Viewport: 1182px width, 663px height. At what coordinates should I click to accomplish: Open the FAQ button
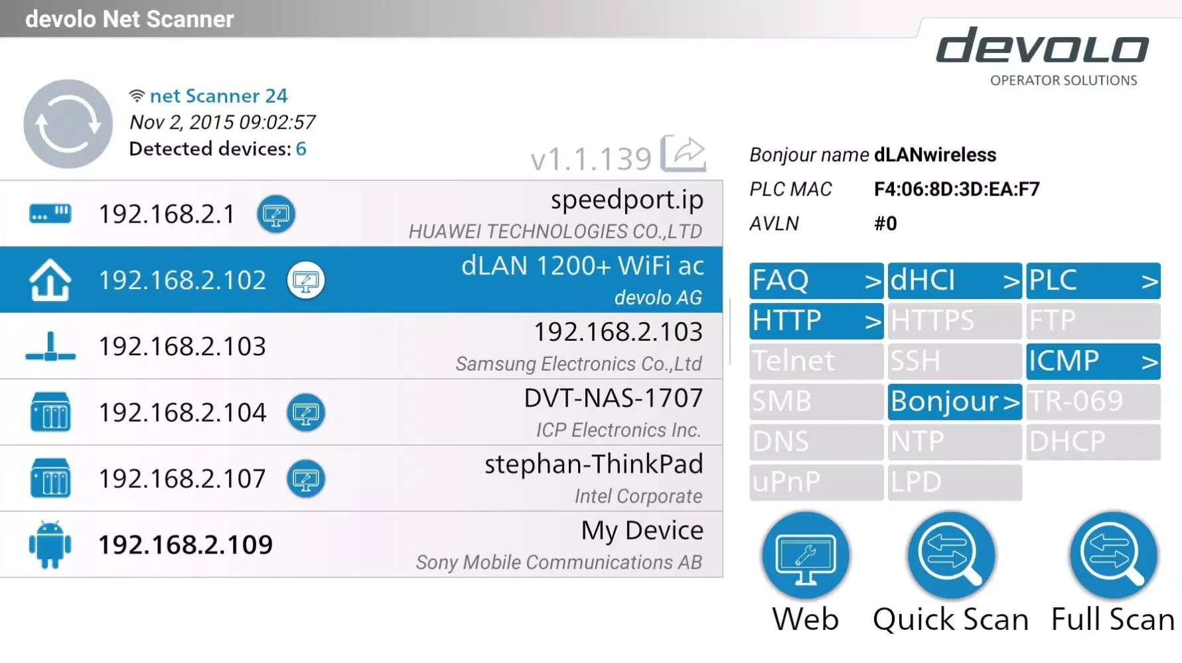(816, 281)
